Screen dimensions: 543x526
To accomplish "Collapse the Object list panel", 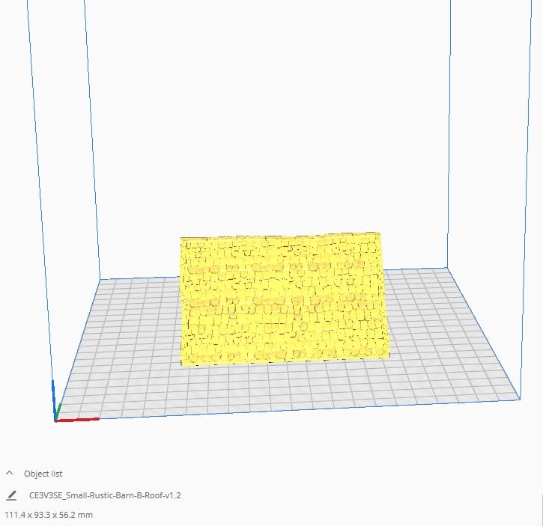I will 10,473.
